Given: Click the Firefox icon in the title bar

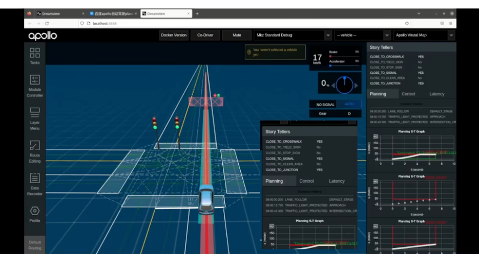Looking at the screenshot, I should (29, 13).
